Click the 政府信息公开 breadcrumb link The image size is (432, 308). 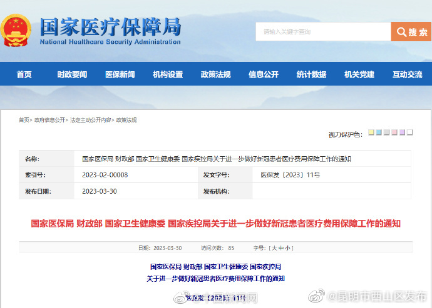tap(49, 120)
